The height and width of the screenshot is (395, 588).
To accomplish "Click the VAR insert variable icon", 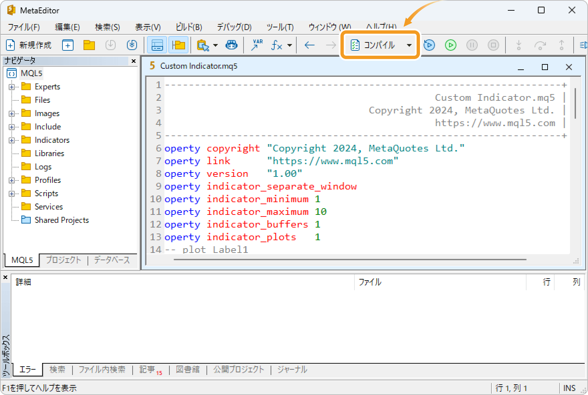I will (257, 45).
